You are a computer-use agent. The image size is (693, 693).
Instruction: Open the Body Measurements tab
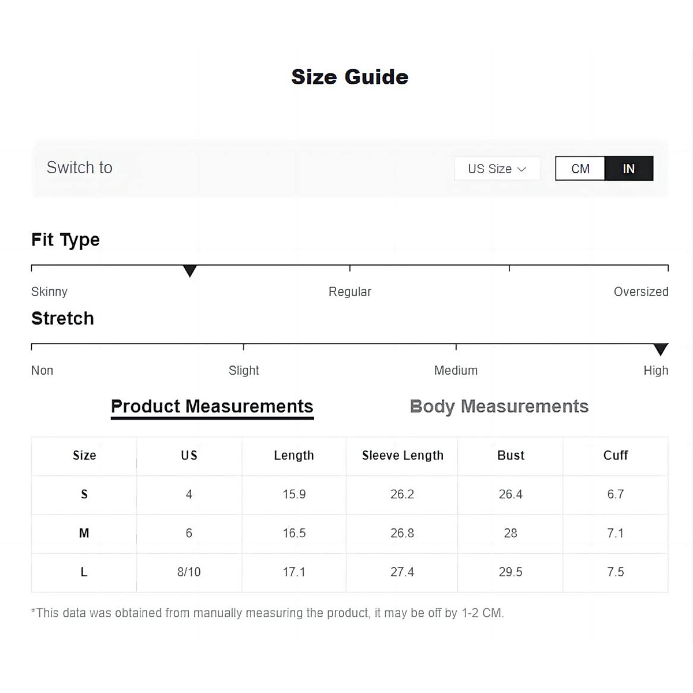(x=499, y=407)
